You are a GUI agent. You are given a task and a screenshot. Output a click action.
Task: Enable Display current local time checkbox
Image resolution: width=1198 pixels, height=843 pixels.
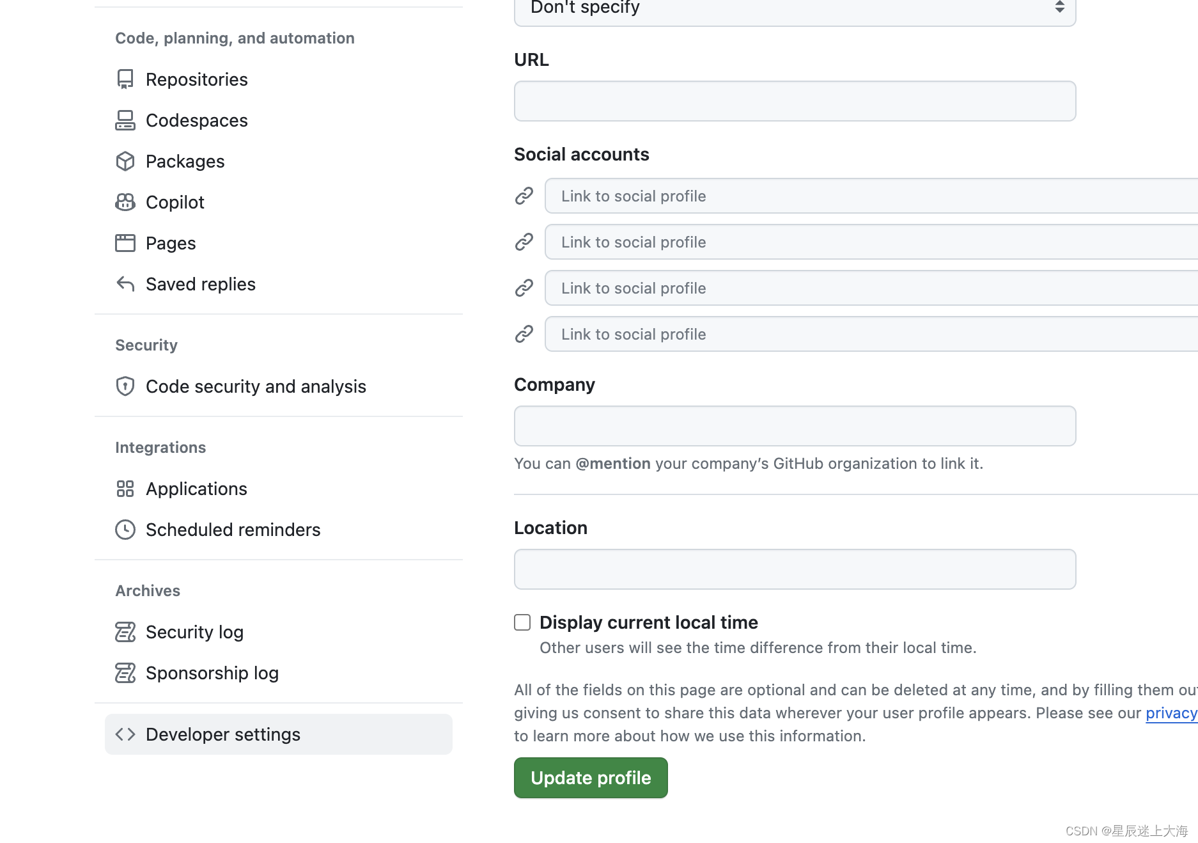(522, 622)
